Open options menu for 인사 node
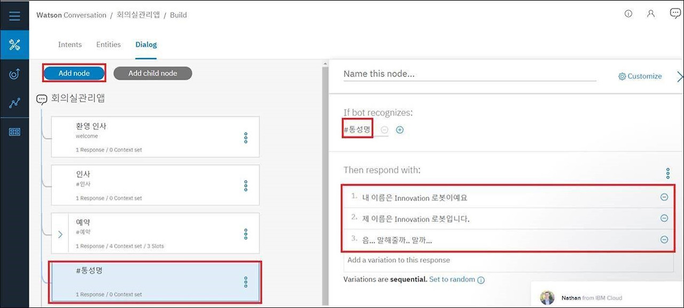 (x=246, y=186)
